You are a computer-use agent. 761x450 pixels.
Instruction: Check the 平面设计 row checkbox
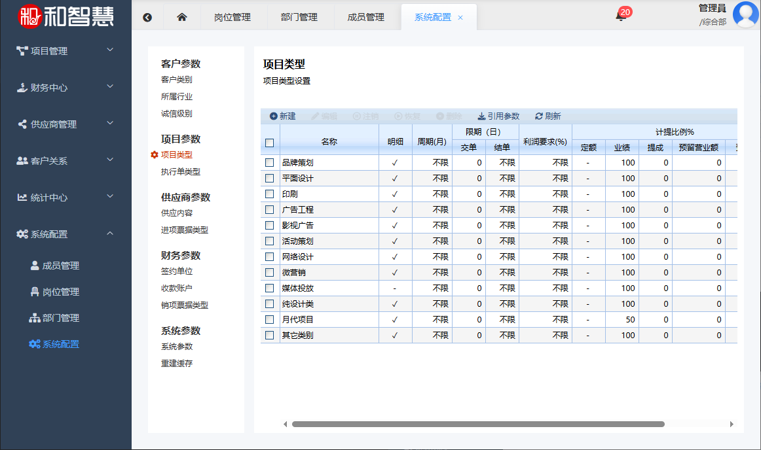pyautogui.click(x=269, y=178)
